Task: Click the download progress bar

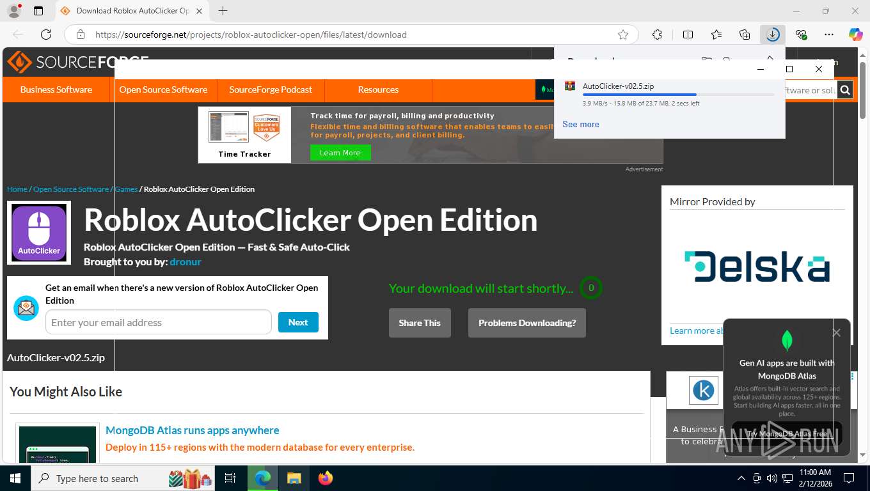Action: pos(678,95)
